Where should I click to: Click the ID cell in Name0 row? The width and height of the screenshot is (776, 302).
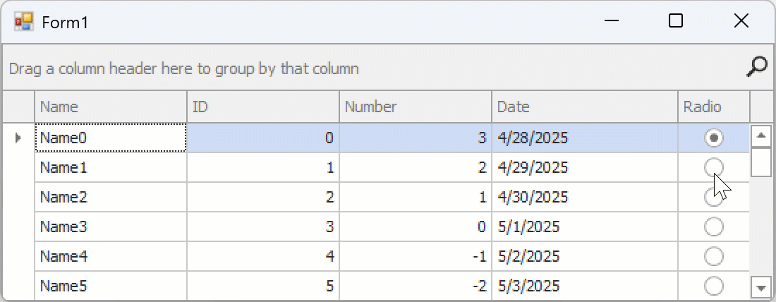[x=263, y=138]
